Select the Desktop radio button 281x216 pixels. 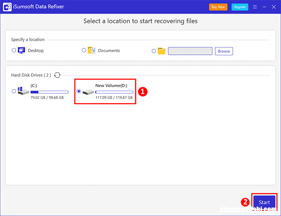14,50
